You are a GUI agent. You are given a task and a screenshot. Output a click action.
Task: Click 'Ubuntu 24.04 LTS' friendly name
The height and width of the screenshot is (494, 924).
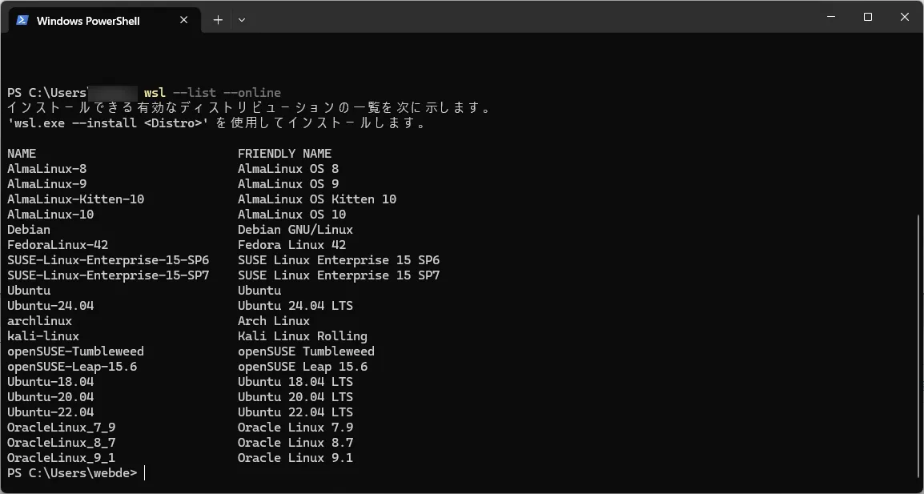(295, 306)
